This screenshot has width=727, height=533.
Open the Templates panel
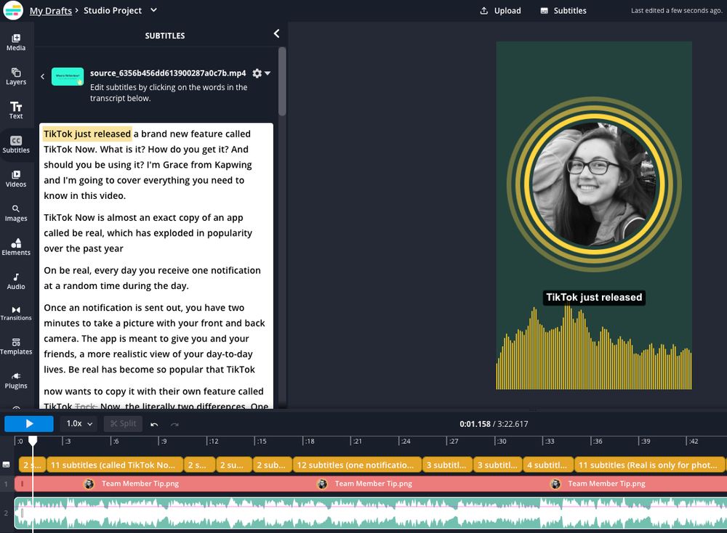15,346
